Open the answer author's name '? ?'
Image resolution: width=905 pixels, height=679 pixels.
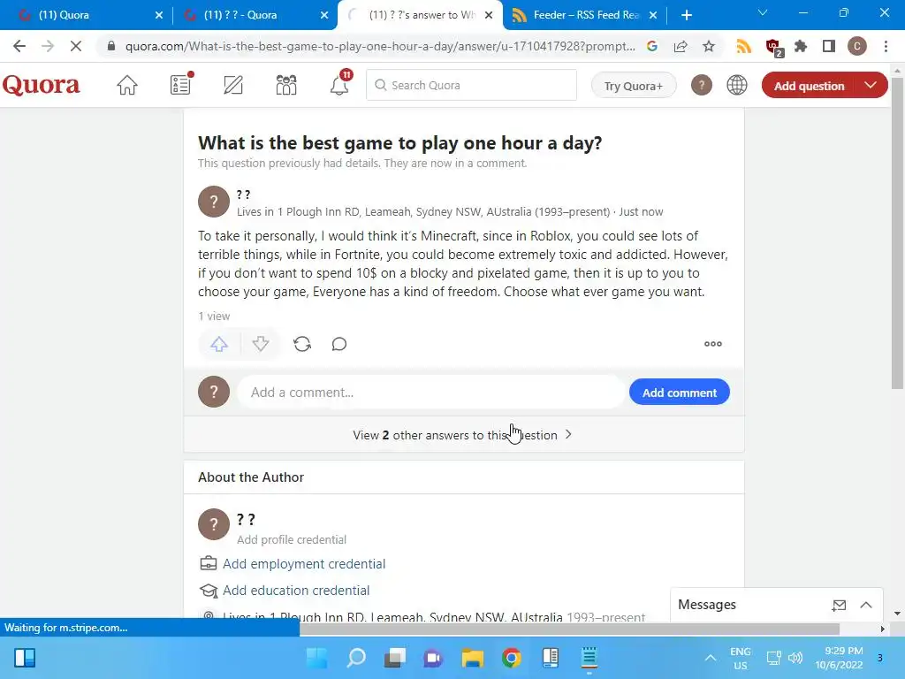[x=244, y=195]
